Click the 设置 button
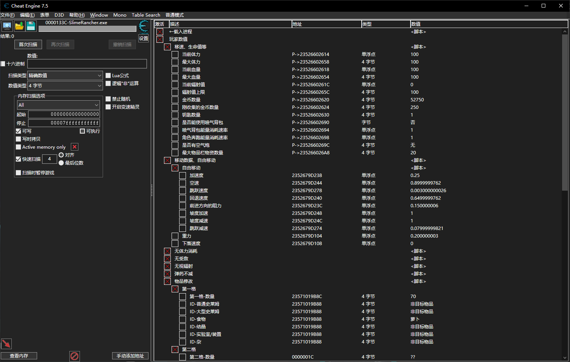This screenshot has height=362, width=570. point(144,39)
